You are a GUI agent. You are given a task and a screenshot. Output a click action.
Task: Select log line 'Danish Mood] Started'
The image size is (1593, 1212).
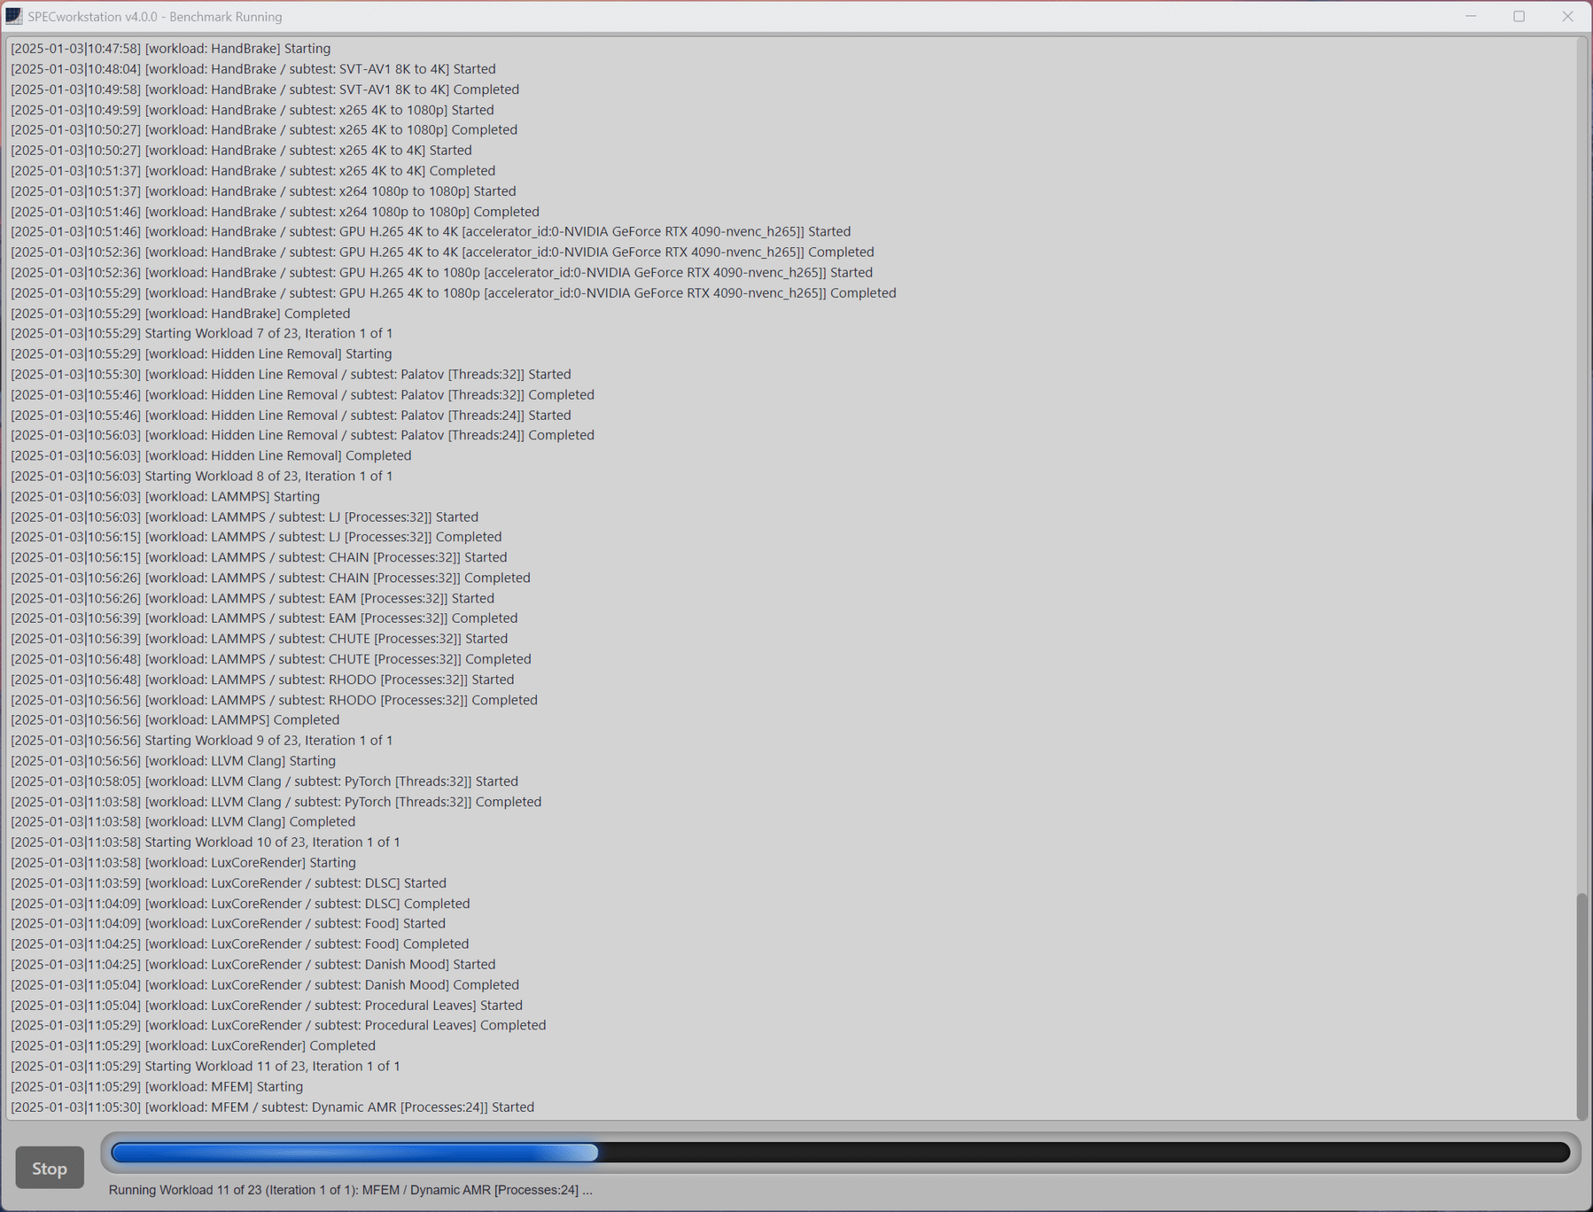tap(253, 965)
